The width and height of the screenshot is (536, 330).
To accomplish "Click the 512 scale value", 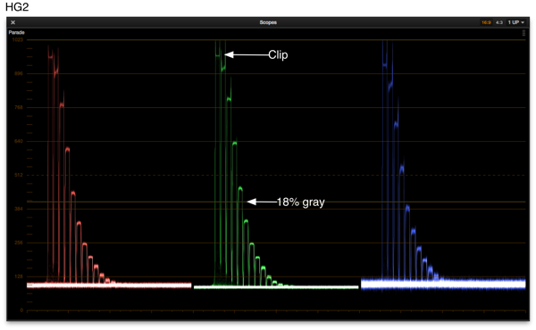I will tap(19, 175).
